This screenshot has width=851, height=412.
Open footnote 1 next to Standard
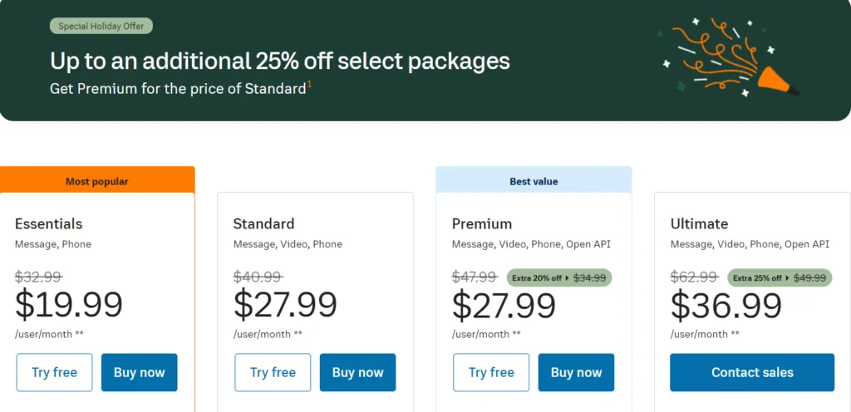[x=309, y=84]
